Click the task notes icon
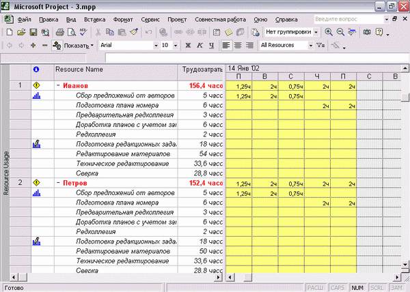Image resolution: width=410 pixels, height=292 pixels. coord(228,32)
